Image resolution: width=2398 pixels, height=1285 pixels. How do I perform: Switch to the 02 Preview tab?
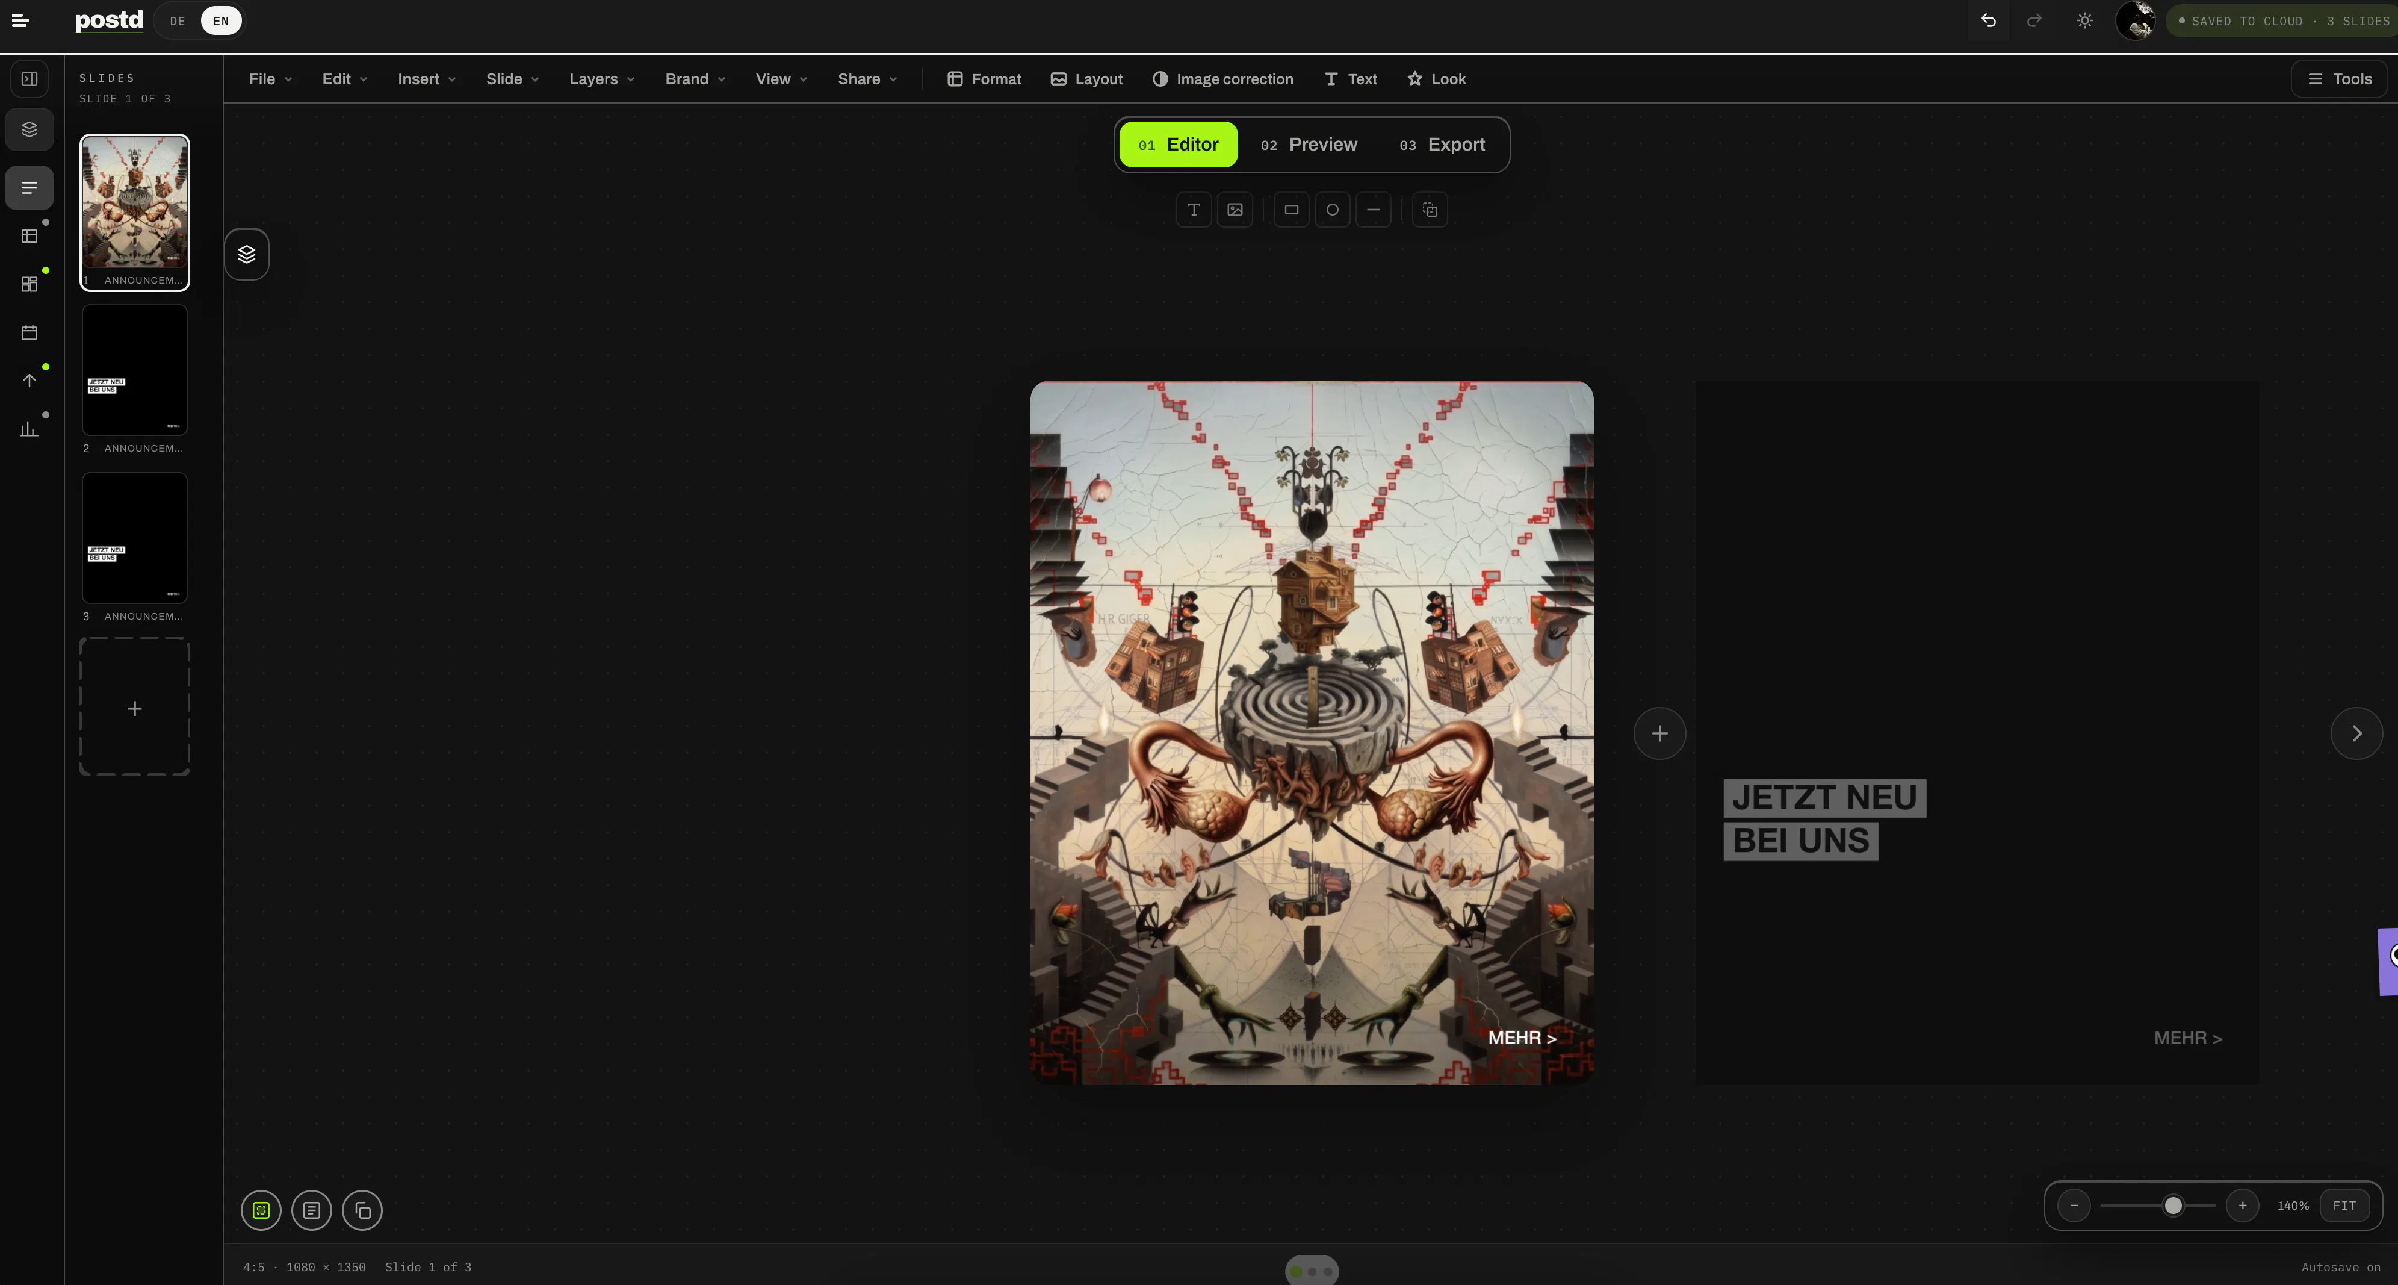(x=1309, y=145)
